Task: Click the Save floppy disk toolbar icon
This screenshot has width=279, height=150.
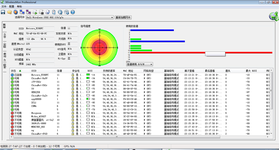Action: point(3,12)
